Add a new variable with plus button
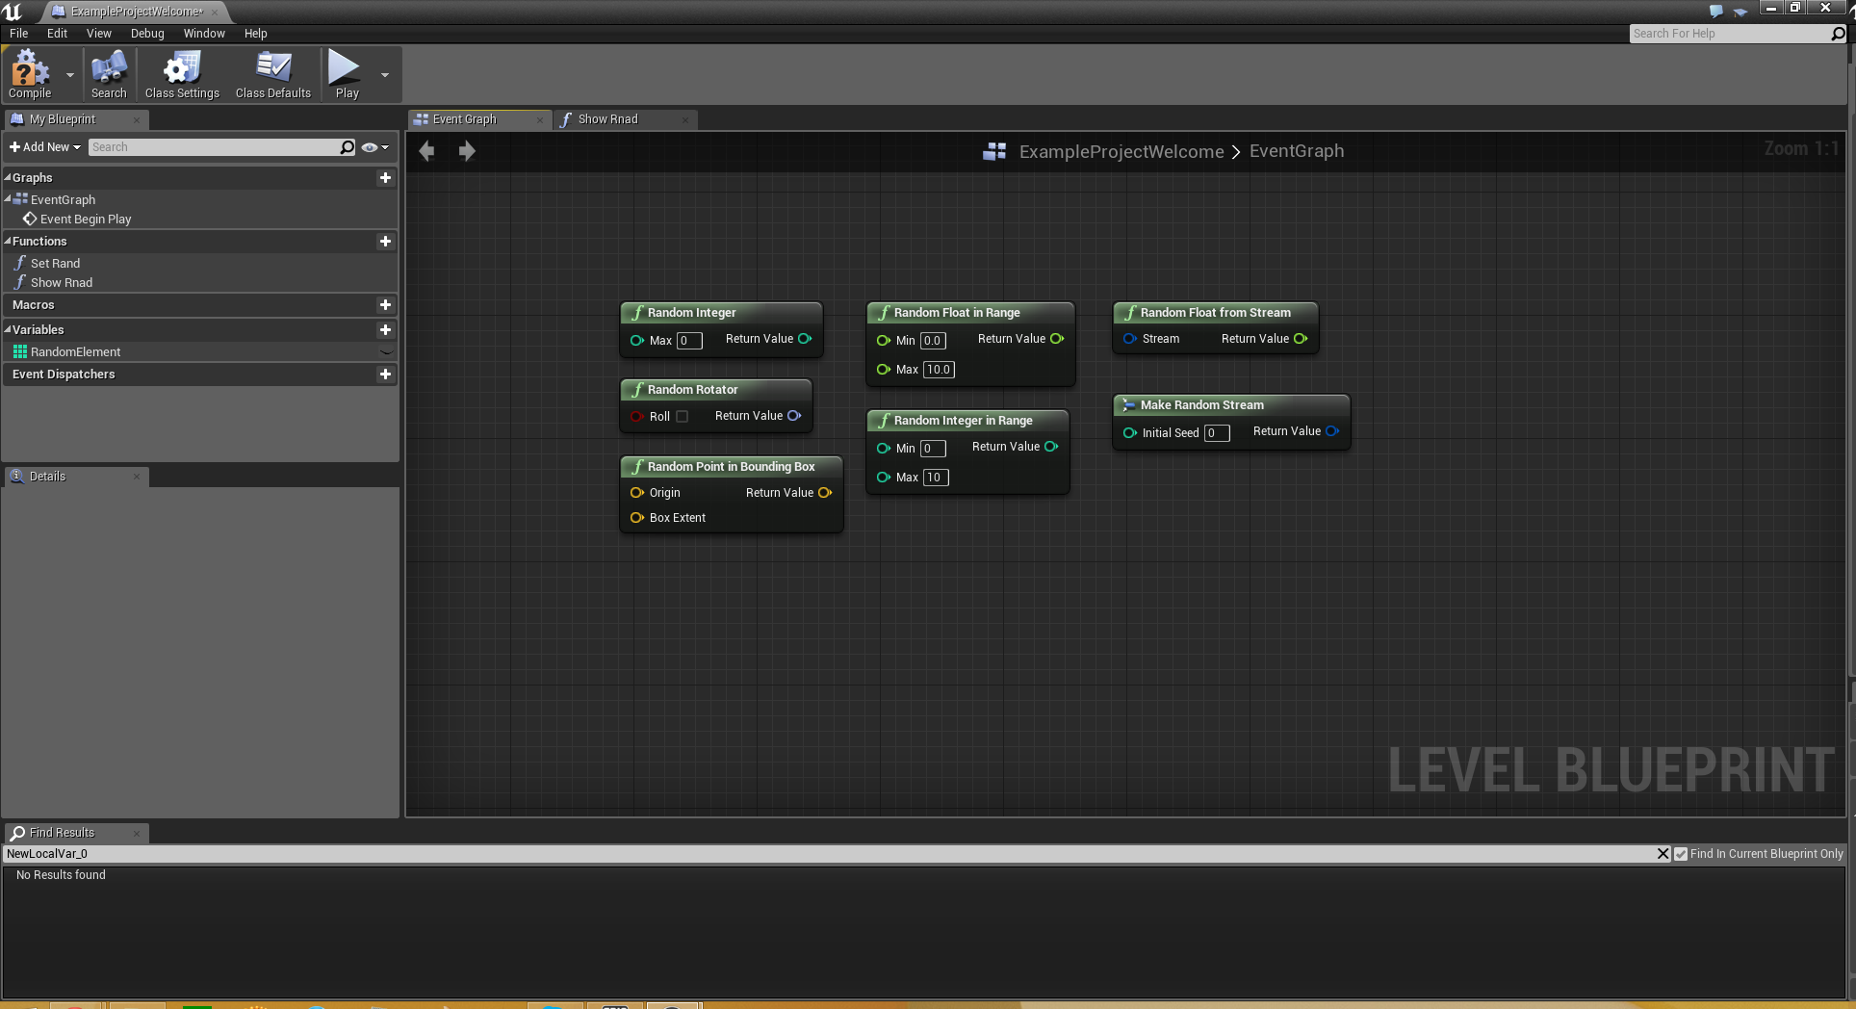This screenshot has width=1856, height=1009. coord(385,330)
